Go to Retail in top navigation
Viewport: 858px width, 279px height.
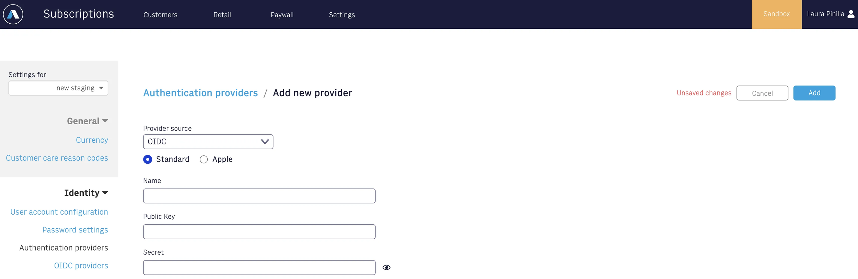[222, 15]
